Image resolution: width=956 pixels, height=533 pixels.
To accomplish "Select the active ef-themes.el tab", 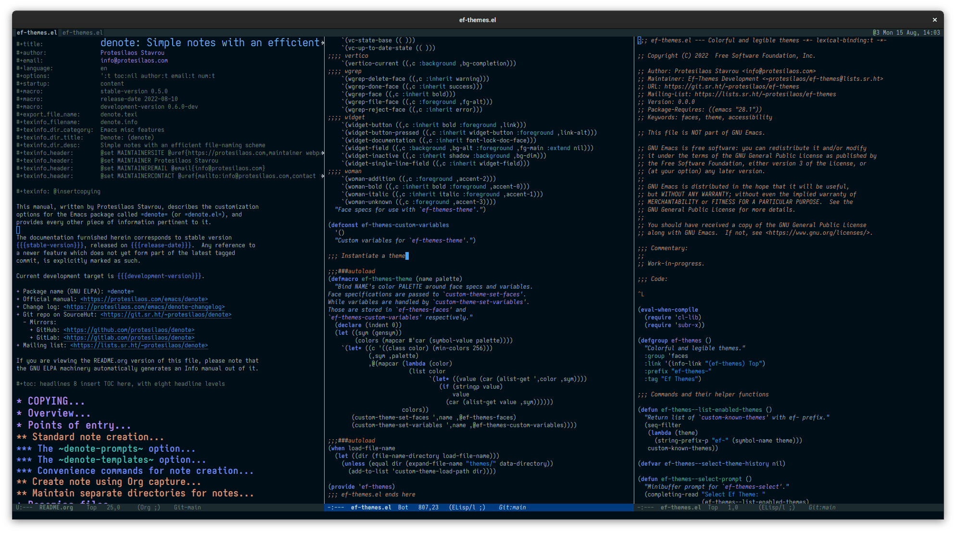I will [37, 32].
